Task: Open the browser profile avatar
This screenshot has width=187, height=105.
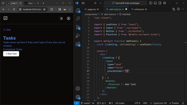Action: (65, 9)
